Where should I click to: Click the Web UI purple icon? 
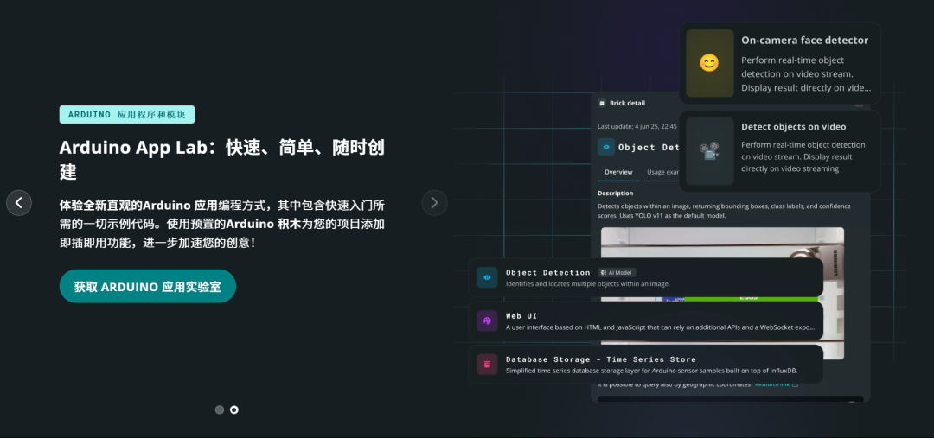point(487,321)
